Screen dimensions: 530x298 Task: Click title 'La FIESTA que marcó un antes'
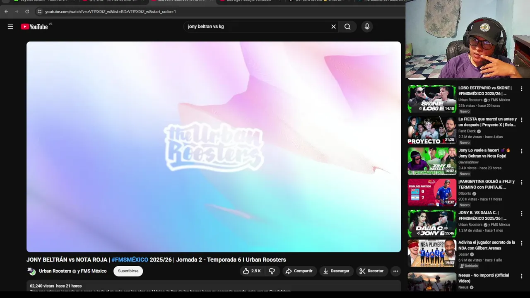tap(487, 122)
